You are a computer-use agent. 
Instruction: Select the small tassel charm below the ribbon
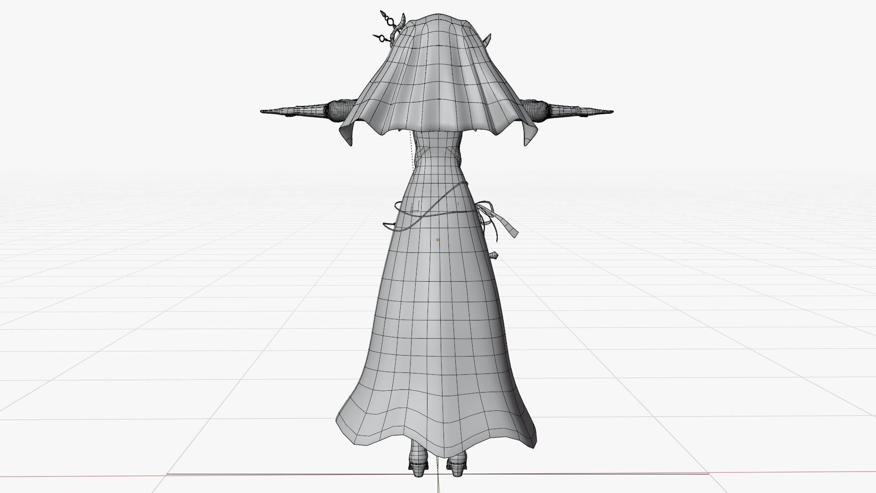[494, 256]
